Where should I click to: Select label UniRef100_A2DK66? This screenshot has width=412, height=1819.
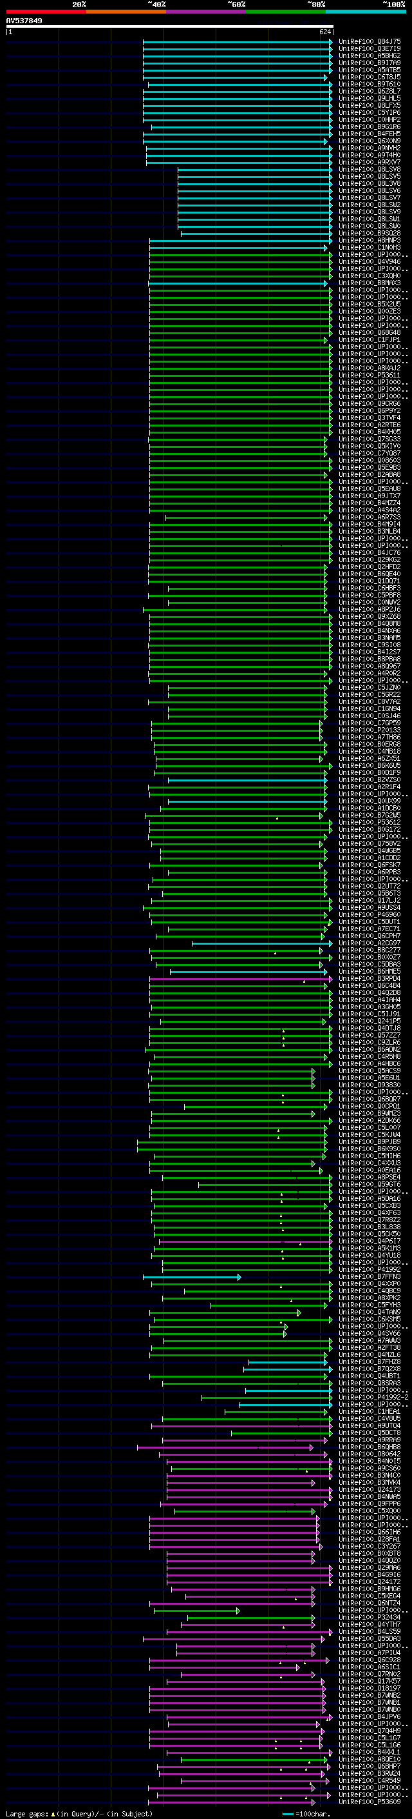[x=370, y=1121]
